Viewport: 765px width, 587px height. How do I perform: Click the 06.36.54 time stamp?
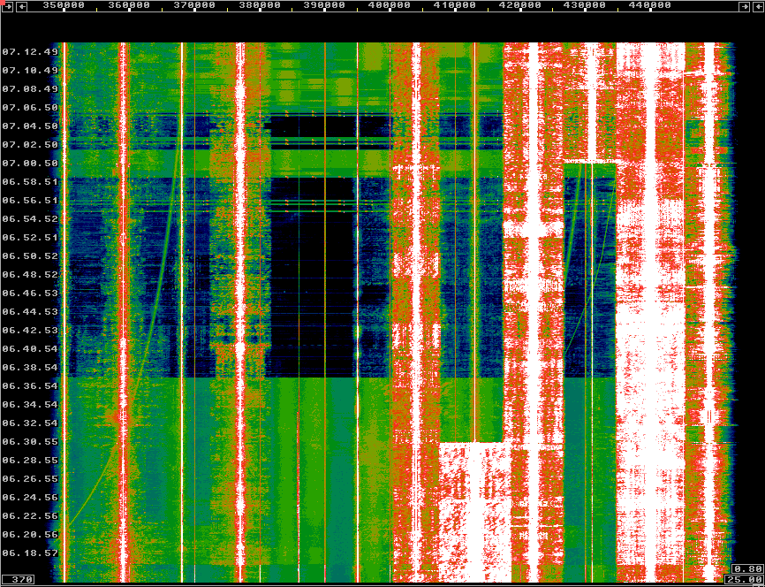pos(30,385)
